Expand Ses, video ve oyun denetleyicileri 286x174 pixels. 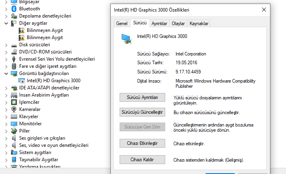[6, 145]
